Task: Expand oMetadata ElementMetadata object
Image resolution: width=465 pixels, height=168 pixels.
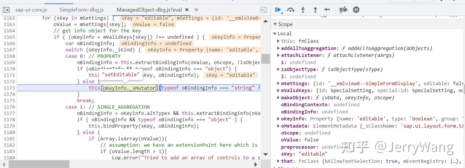Action: point(278,126)
